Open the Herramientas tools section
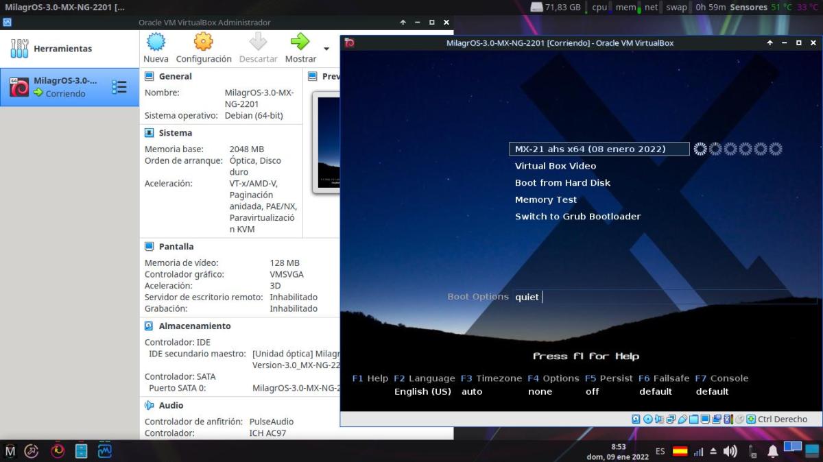The image size is (823, 462). 62,49
